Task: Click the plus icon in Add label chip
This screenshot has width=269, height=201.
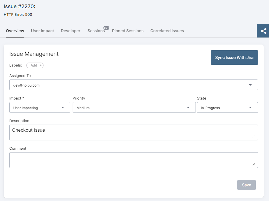Action: (x=41, y=65)
